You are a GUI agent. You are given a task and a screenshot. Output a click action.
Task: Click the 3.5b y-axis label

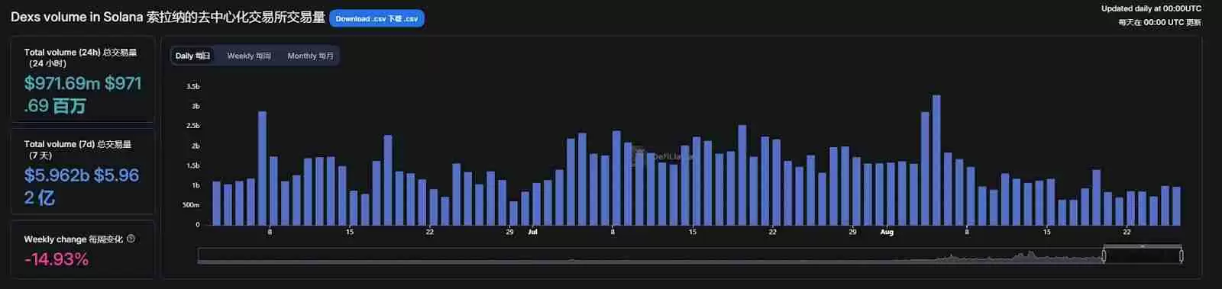(192, 86)
